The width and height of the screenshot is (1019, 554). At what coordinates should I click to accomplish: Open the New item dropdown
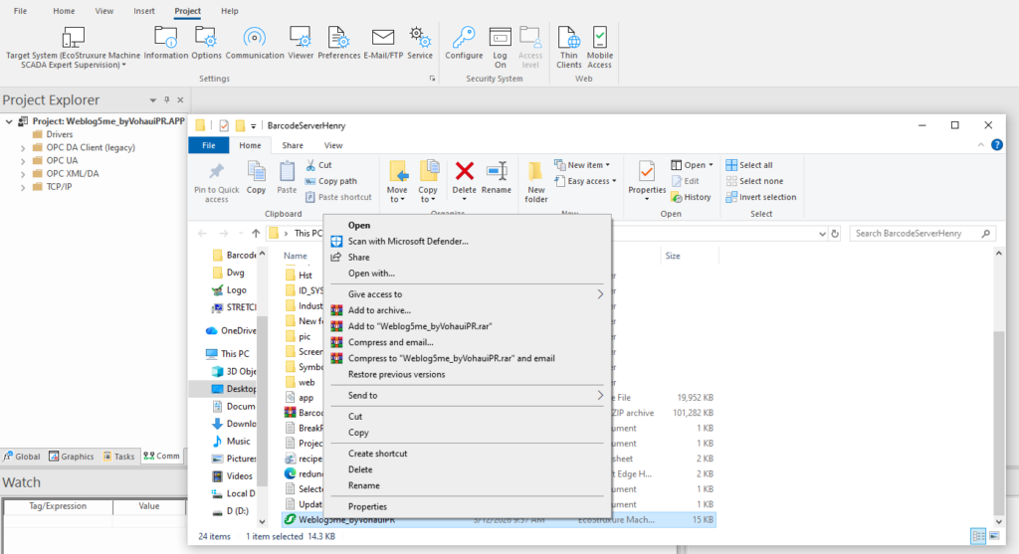(x=587, y=165)
